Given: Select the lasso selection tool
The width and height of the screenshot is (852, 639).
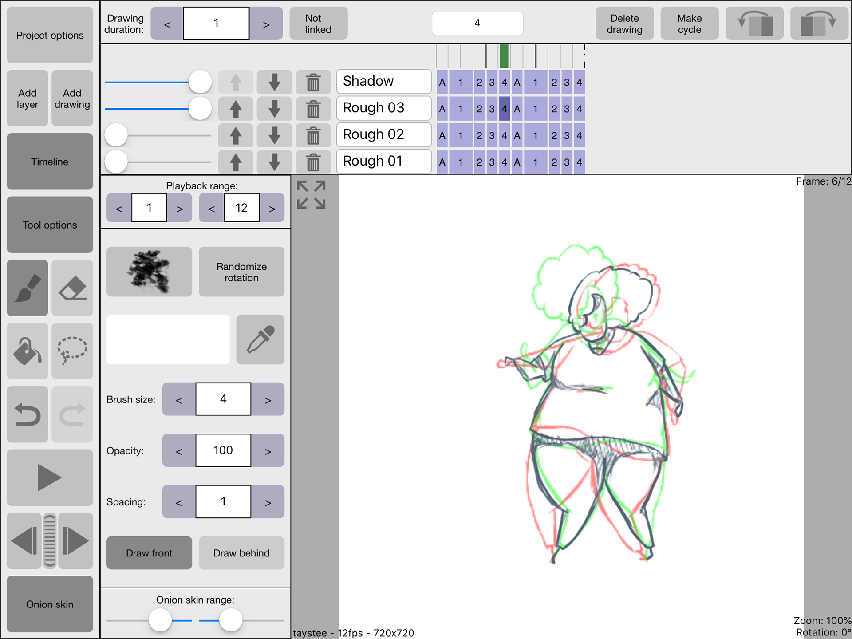Looking at the screenshot, I should (x=72, y=351).
